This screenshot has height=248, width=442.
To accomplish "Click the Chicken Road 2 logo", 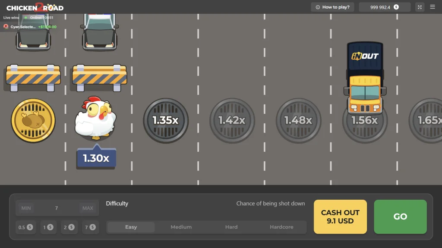I will click(35, 7).
